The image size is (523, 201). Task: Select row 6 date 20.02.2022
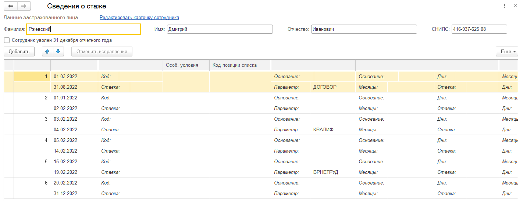tap(65, 183)
